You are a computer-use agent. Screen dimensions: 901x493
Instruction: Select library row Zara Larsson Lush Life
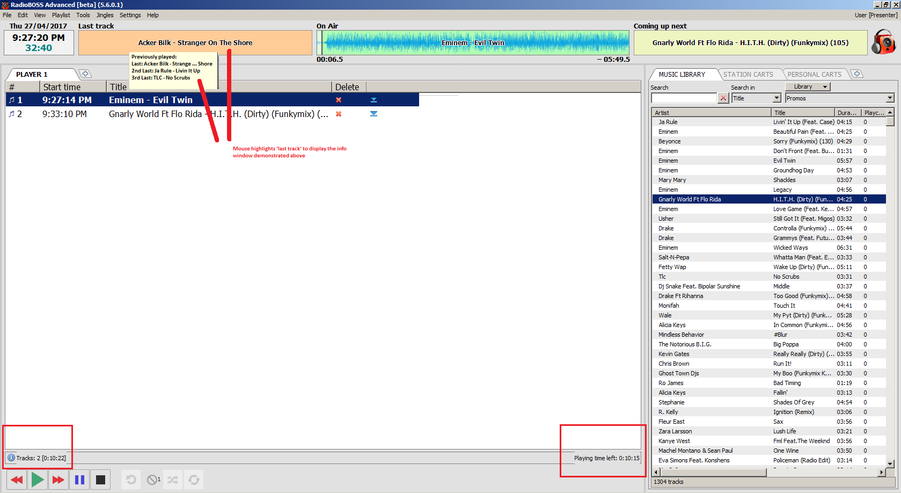(769, 431)
